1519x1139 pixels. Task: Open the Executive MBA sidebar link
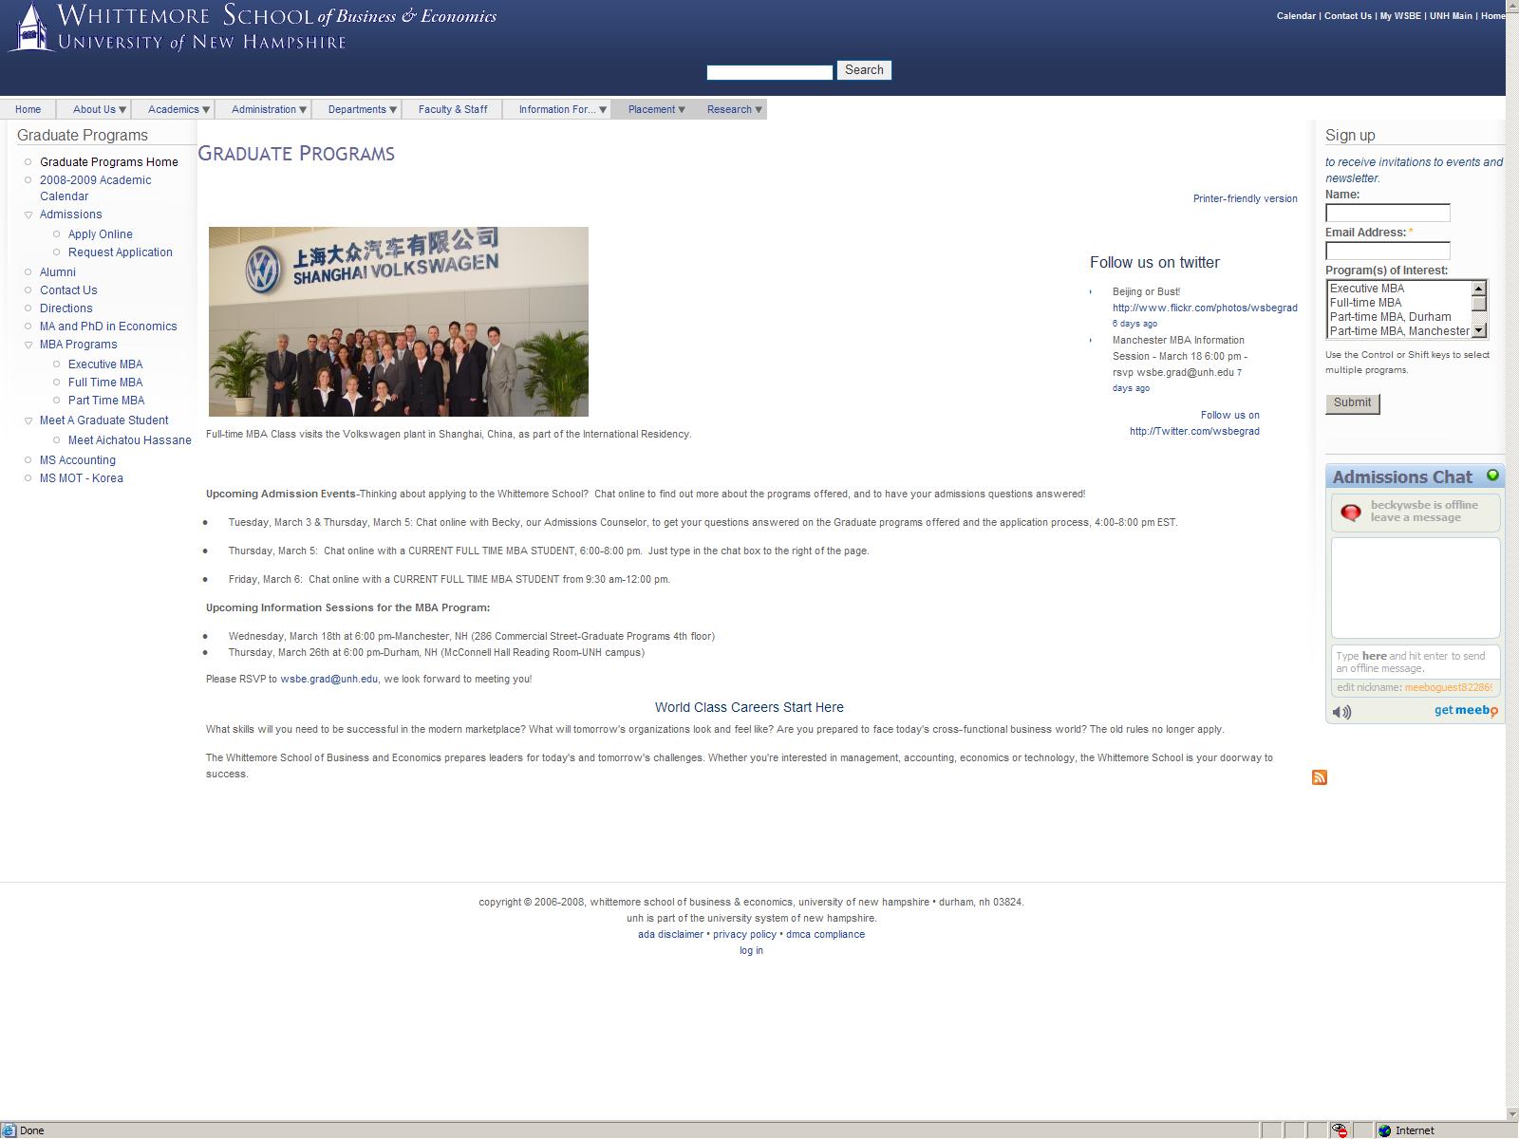pyautogui.click(x=105, y=364)
